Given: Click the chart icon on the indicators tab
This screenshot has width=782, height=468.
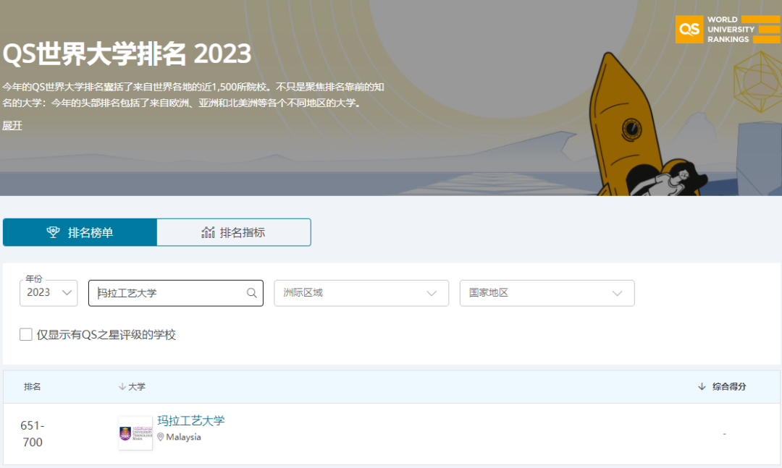Looking at the screenshot, I should (x=208, y=232).
